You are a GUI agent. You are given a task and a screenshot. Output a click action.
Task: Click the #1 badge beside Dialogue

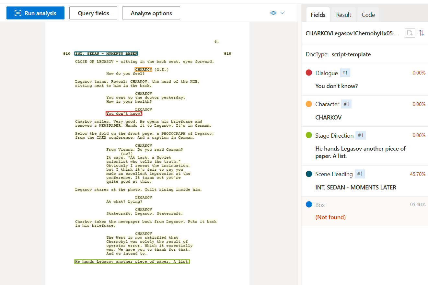pyautogui.click(x=345, y=73)
